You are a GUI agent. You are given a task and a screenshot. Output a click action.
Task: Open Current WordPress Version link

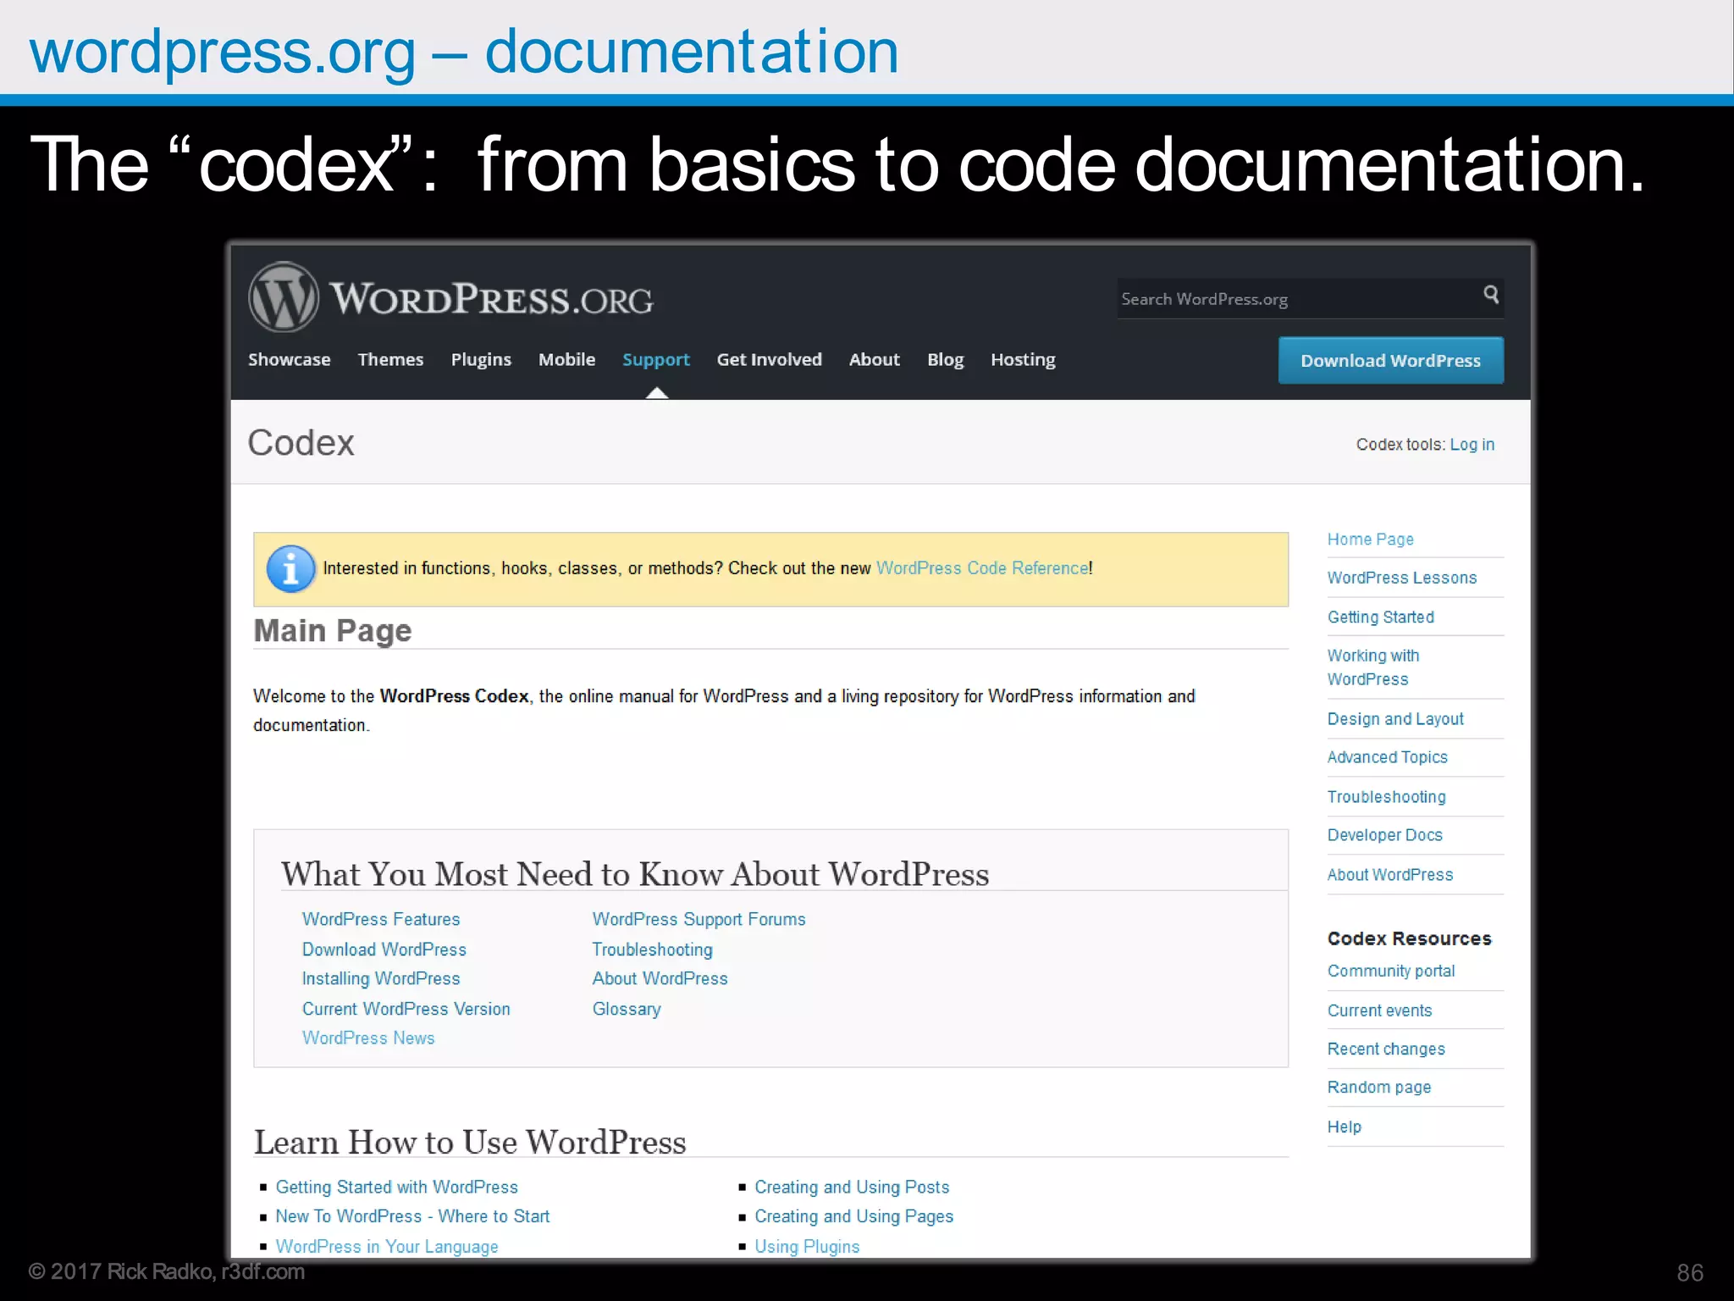(406, 1010)
